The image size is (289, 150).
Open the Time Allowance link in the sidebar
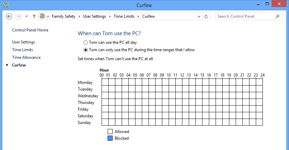click(x=26, y=57)
